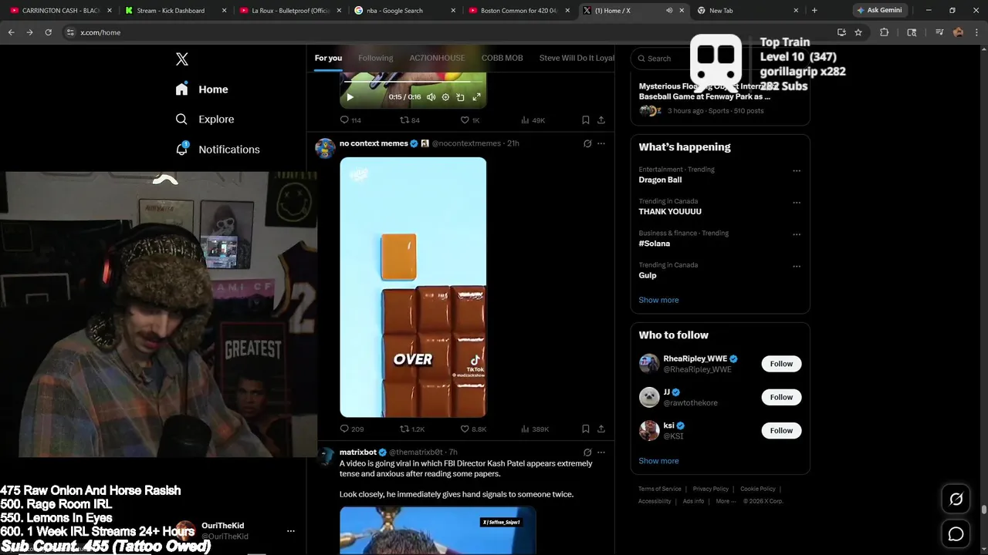Like the post with 8.8K likes
988x555 pixels.
click(473, 429)
